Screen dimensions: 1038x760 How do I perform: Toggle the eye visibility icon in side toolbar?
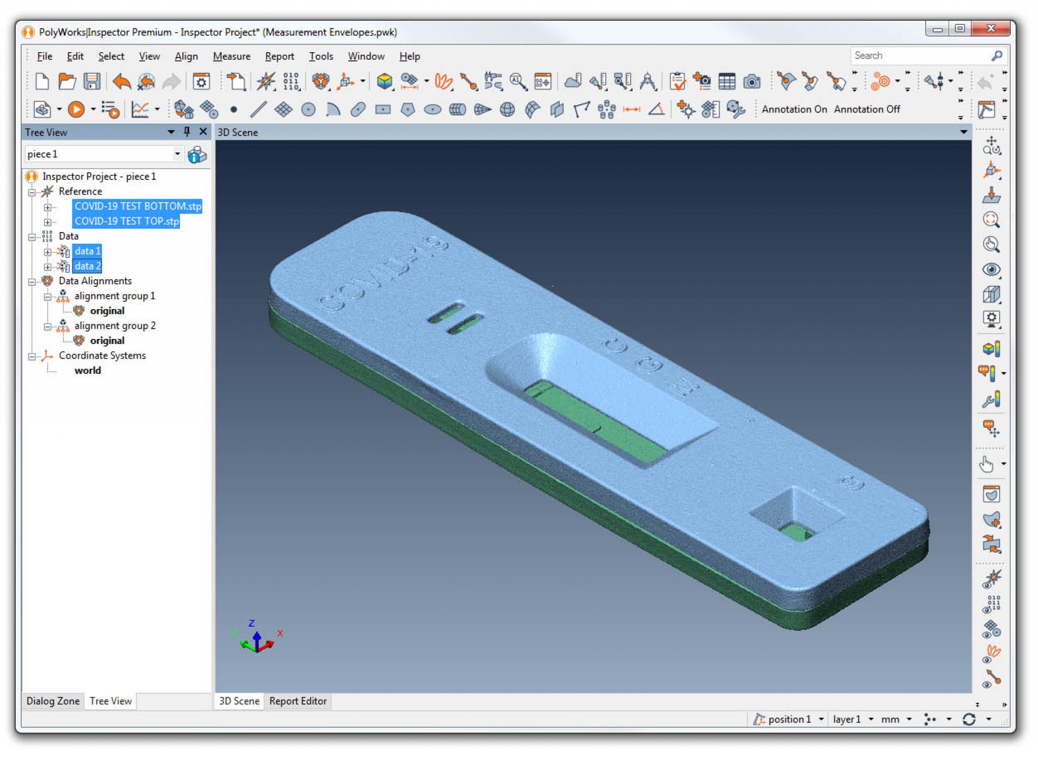(x=991, y=269)
